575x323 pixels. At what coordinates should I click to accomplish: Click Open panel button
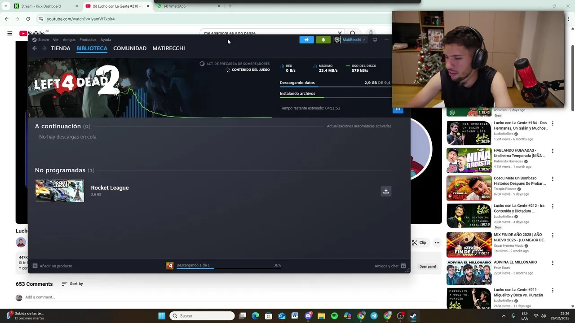point(428,266)
